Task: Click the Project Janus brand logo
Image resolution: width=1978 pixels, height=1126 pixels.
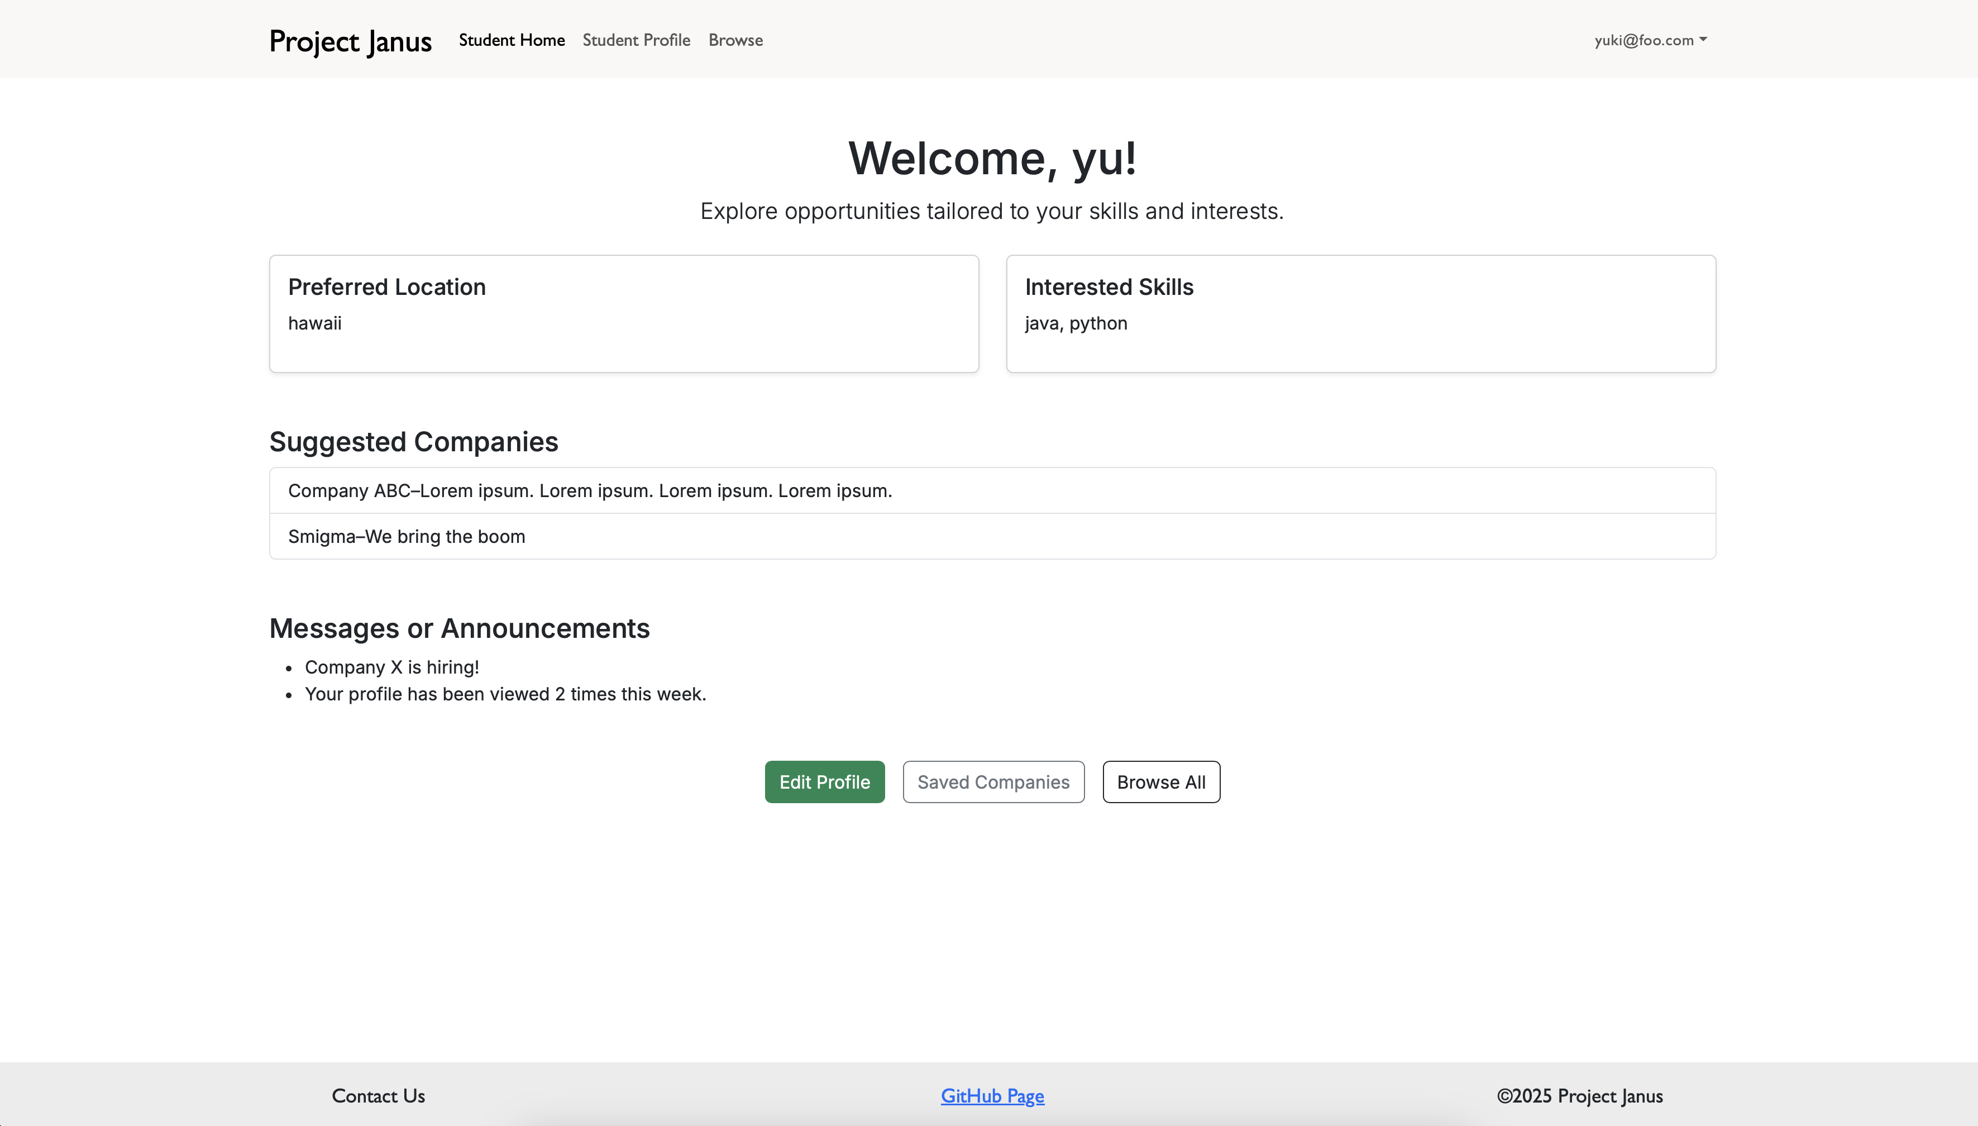Action: [350, 40]
